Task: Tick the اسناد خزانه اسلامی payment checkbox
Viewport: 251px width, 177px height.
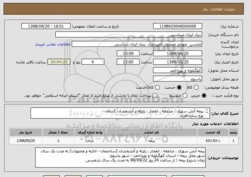Action: (x=155, y=96)
